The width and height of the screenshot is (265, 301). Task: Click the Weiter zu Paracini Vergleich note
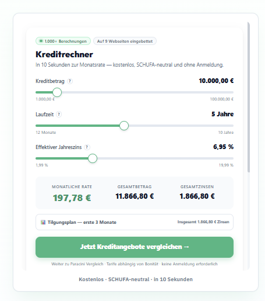(x=135, y=264)
